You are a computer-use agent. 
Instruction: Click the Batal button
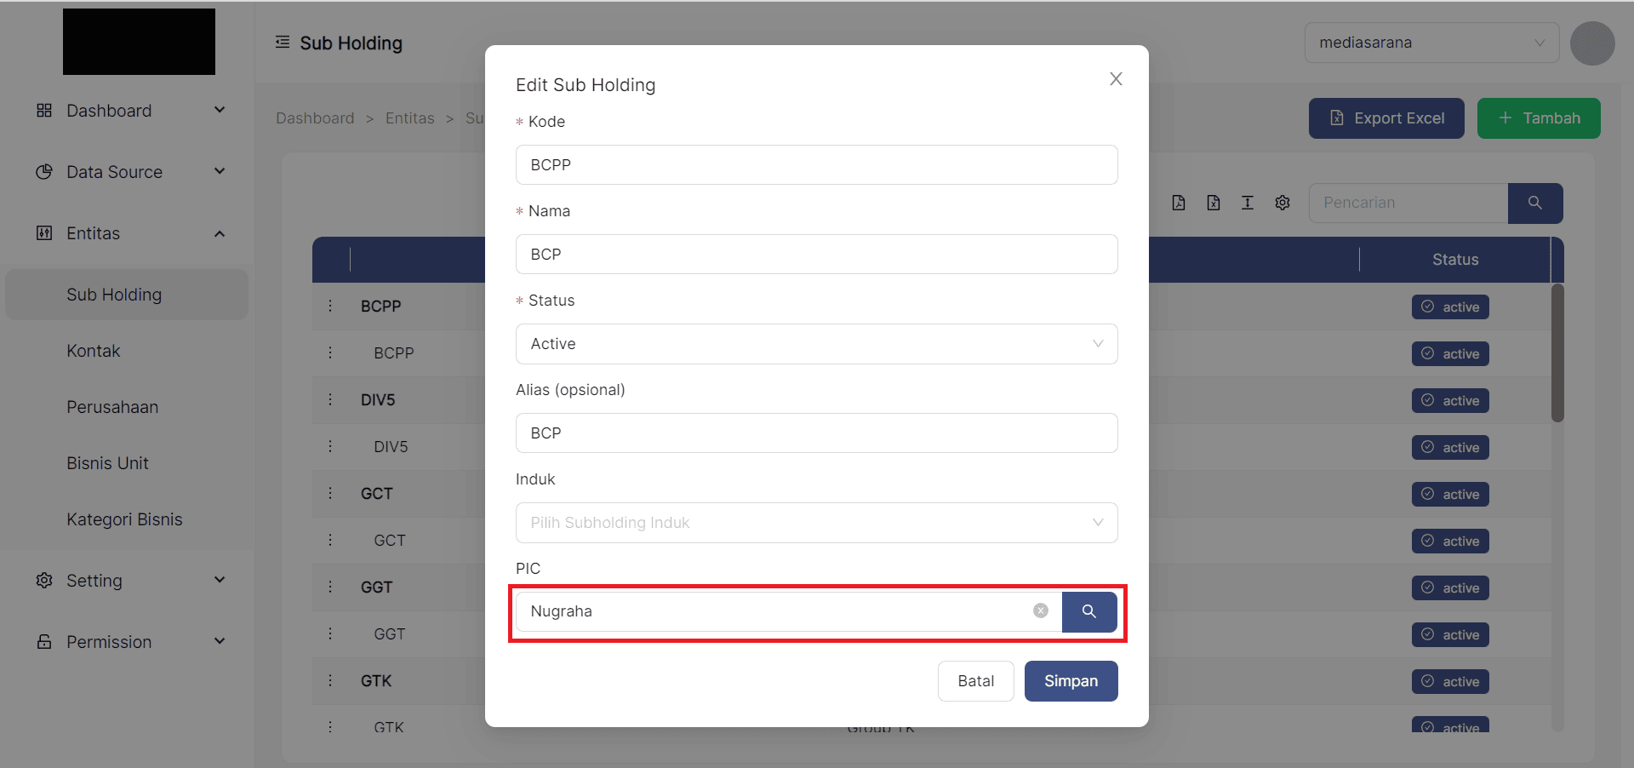975,681
